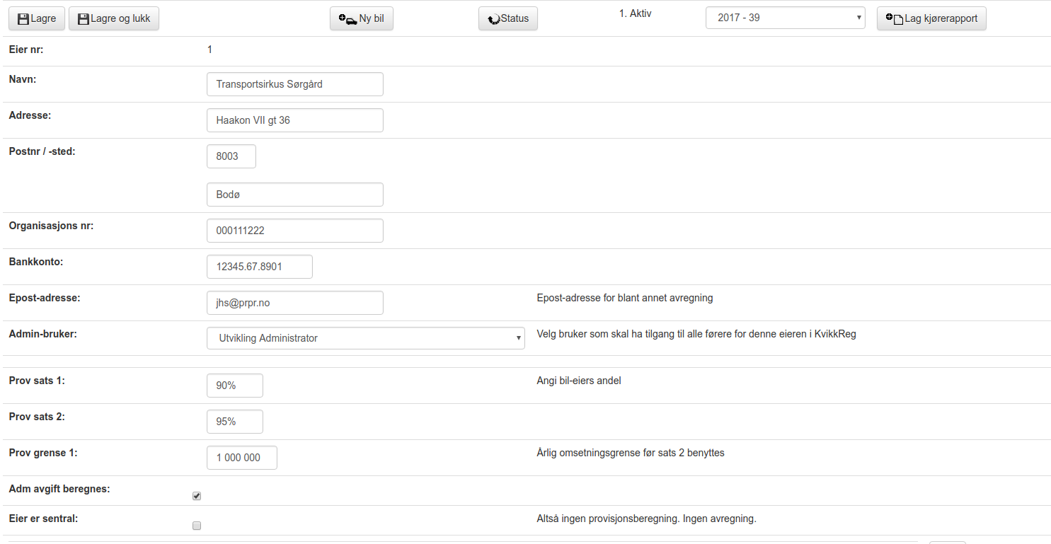Viewport: 1051px width, 544px height.
Task: Click the Lagre og lukk button
Action: [114, 18]
